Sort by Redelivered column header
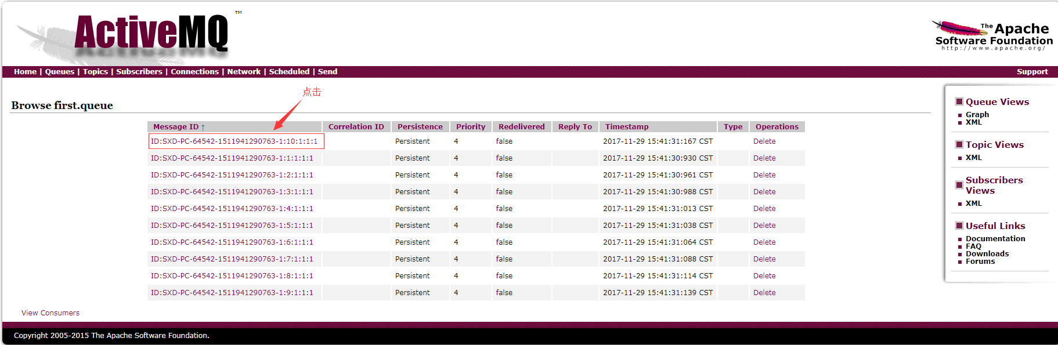The height and width of the screenshot is (345, 1058). pos(522,126)
